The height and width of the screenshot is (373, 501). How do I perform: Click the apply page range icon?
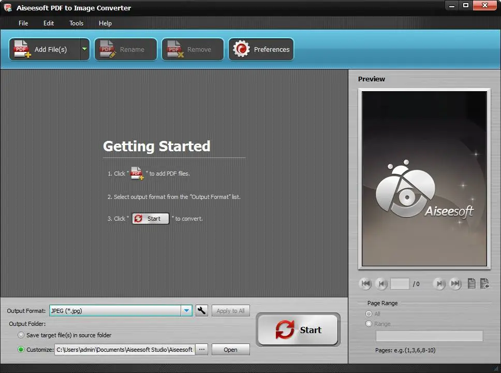(x=484, y=283)
